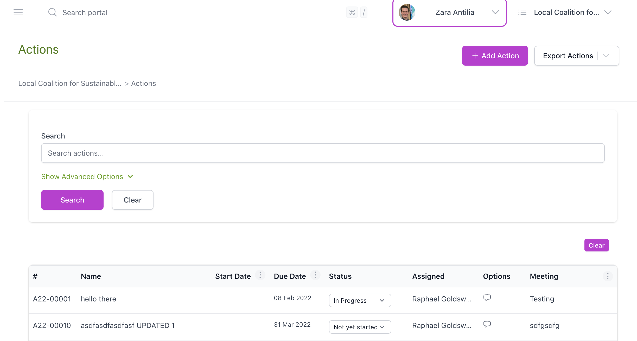
Task: Expand the Zara Antilia user dropdown
Action: tap(495, 12)
